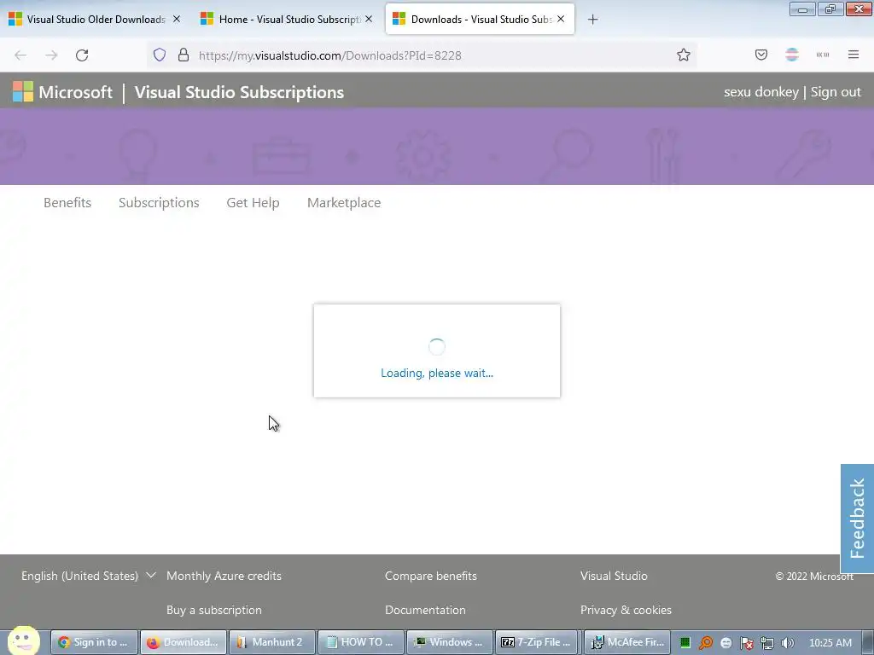Screen dimensions: 874x655
Task: Open the Feedback side tab
Action: [x=857, y=518]
